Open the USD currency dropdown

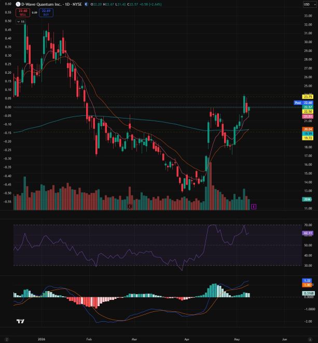pyautogui.click(x=308, y=4)
